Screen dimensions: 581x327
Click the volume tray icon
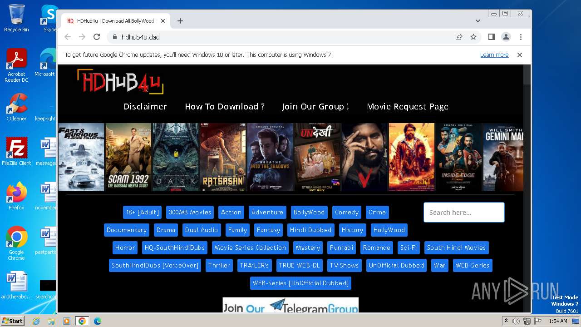(516, 321)
